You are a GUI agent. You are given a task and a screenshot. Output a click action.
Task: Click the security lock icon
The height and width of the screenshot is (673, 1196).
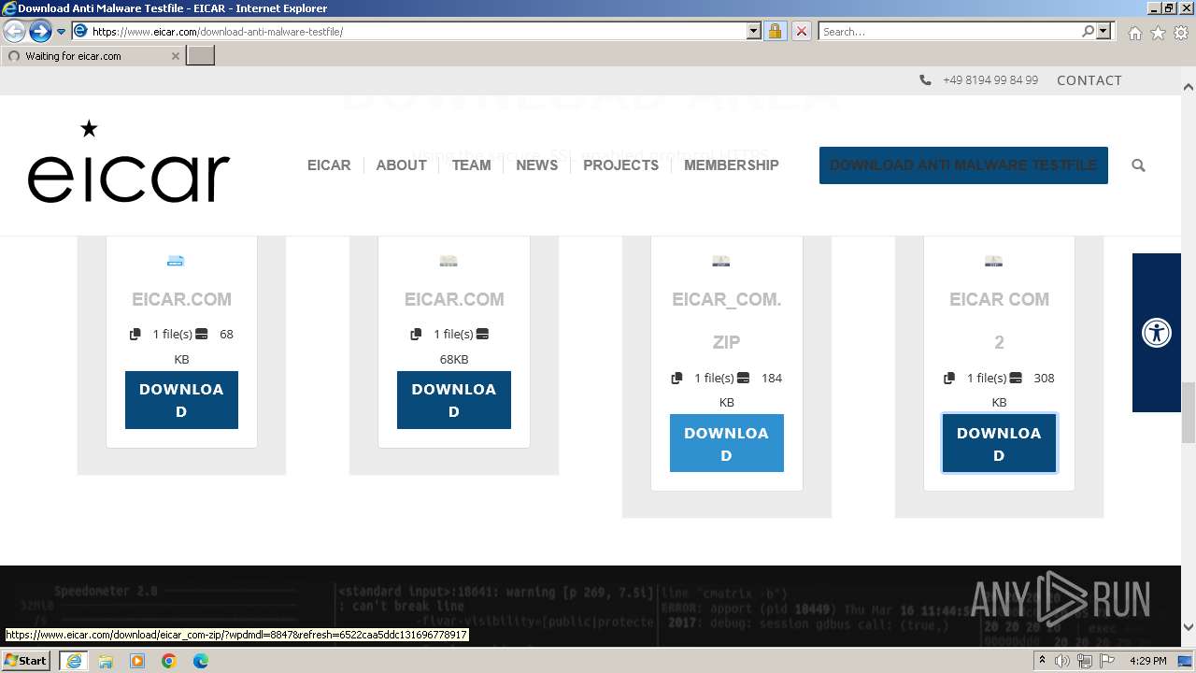tap(775, 32)
